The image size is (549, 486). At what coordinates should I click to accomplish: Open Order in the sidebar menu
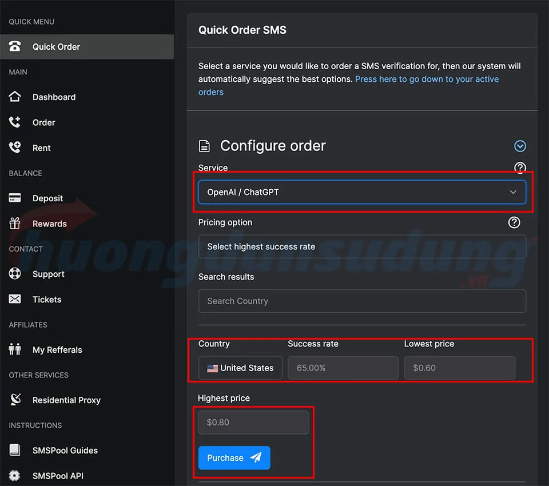pyautogui.click(x=43, y=122)
